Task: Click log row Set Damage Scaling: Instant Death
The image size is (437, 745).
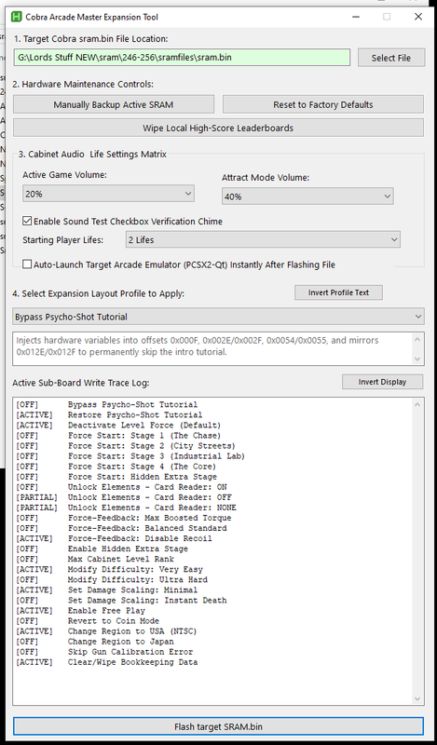Action: pyautogui.click(x=121, y=601)
